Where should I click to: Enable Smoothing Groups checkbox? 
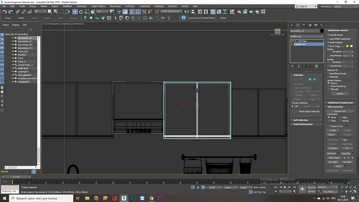pyautogui.click(x=328, y=74)
